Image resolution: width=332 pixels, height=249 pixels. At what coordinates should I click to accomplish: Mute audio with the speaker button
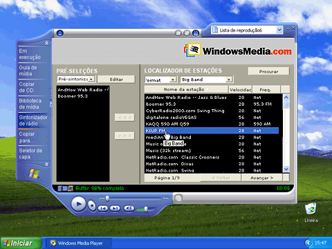tap(129, 208)
